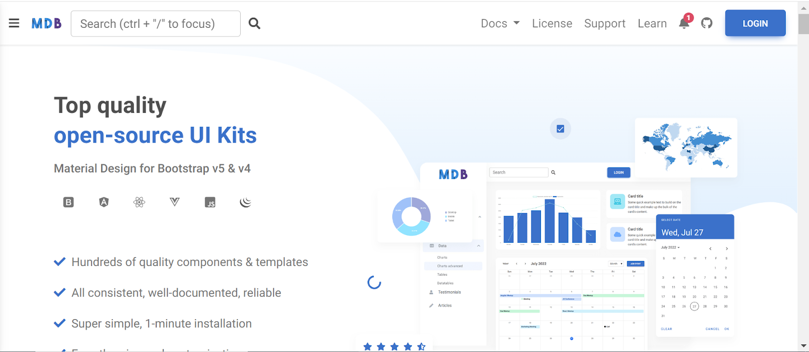Select the Angular framework icon

click(x=104, y=202)
